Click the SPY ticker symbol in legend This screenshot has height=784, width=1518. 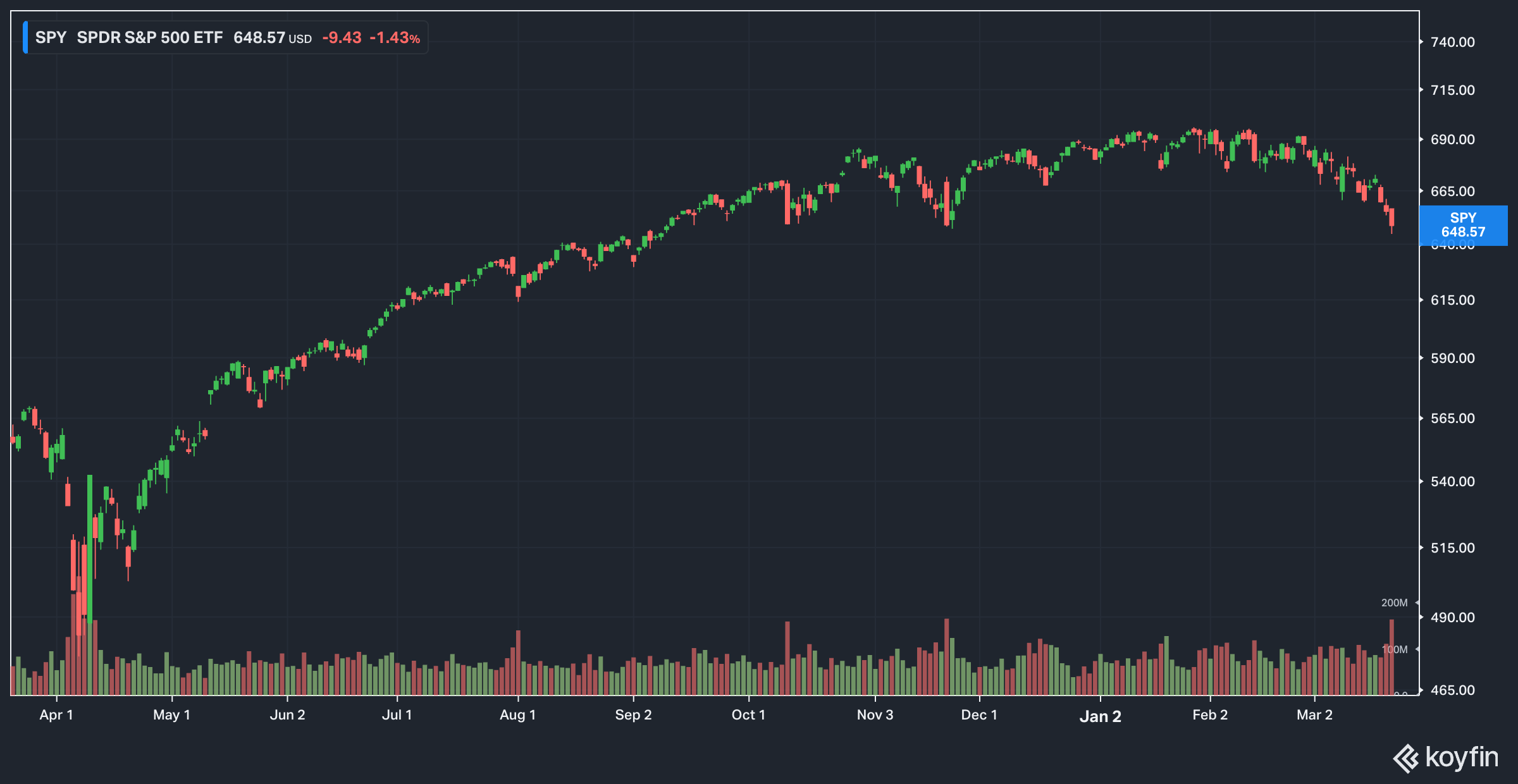pyautogui.click(x=51, y=37)
